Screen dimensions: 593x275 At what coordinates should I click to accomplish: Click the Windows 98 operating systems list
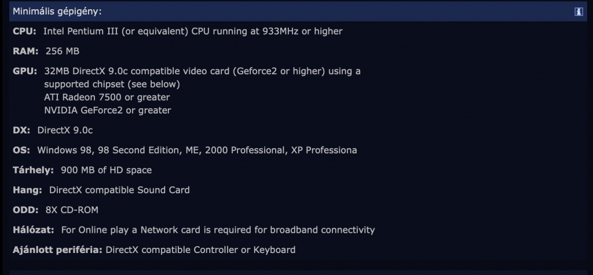(197, 151)
